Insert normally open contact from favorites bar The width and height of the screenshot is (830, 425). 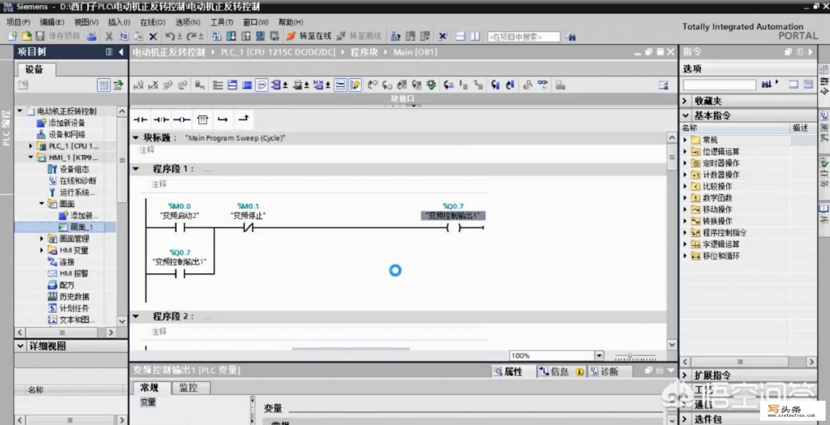pyautogui.click(x=140, y=119)
